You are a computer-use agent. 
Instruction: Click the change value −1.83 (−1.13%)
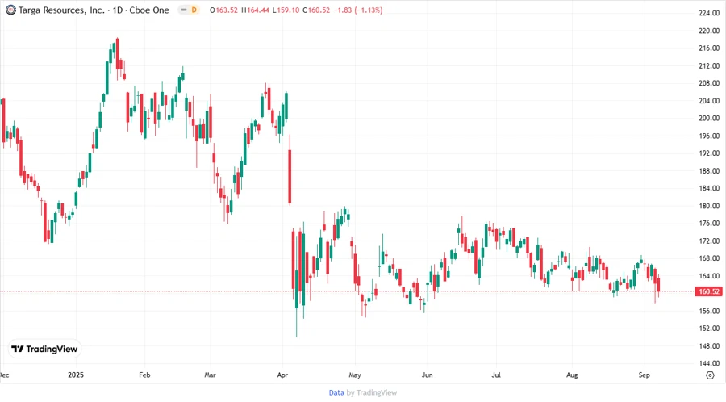click(x=358, y=10)
